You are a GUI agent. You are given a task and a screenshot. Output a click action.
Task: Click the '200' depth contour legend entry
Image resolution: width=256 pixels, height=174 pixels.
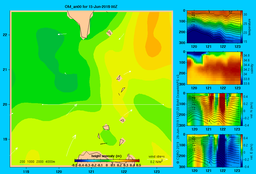point(22,162)
